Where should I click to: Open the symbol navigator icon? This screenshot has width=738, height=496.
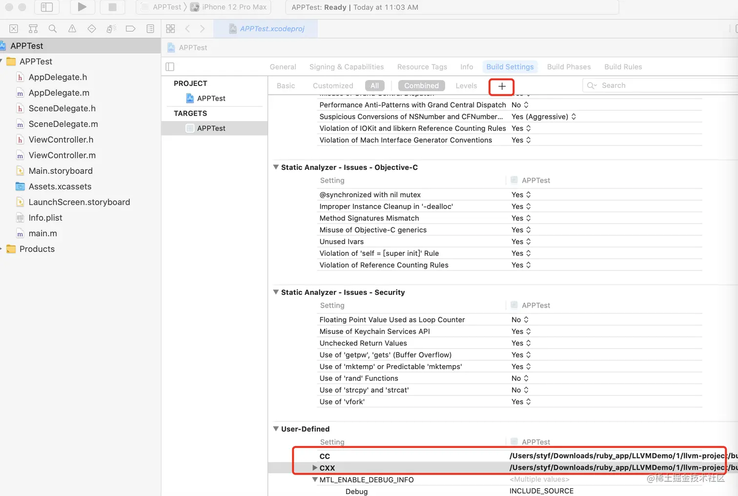[33, 29]
